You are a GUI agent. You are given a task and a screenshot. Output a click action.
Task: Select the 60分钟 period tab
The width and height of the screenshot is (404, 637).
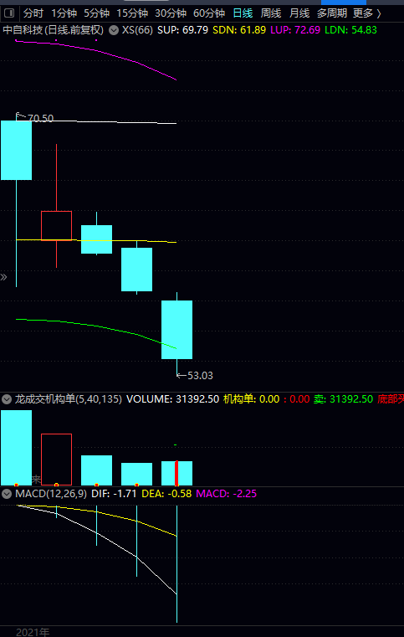tap(209, 13)
